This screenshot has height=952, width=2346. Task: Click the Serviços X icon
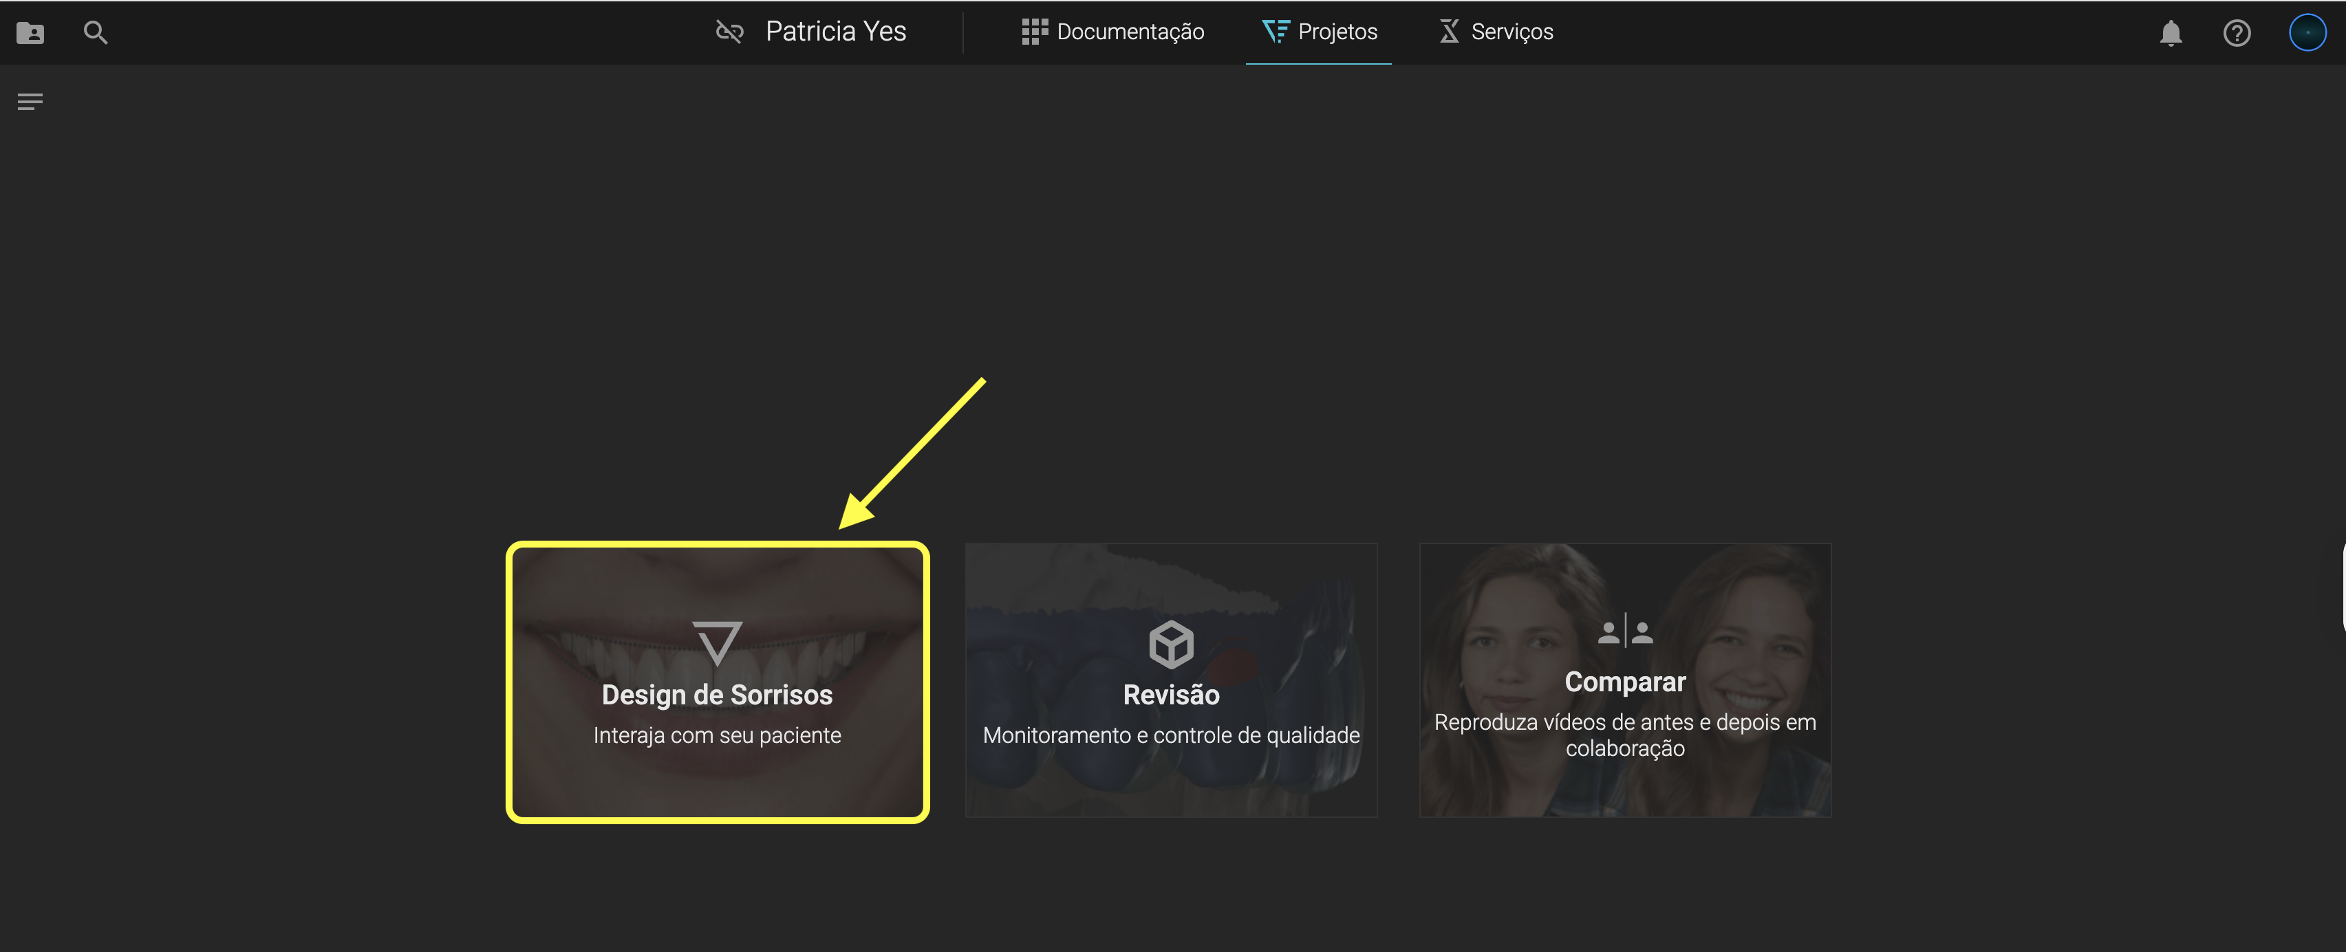(1448, 32)
